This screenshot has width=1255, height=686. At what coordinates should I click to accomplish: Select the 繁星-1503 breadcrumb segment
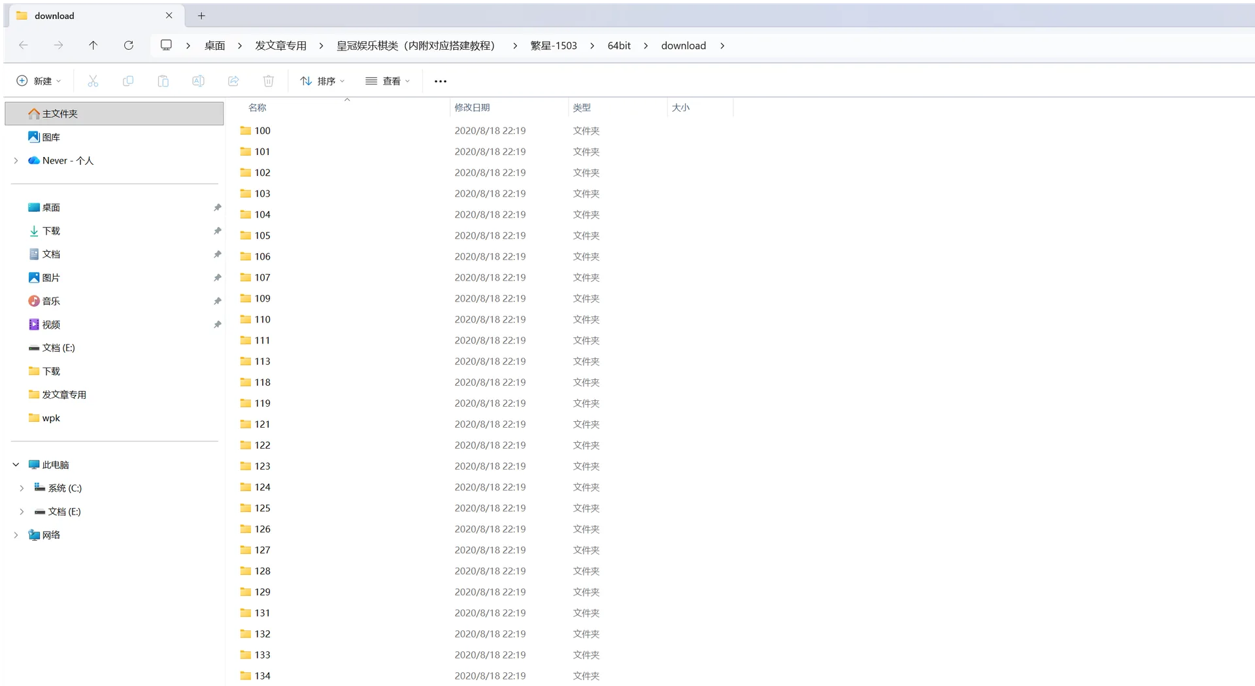tap(554, 45)
